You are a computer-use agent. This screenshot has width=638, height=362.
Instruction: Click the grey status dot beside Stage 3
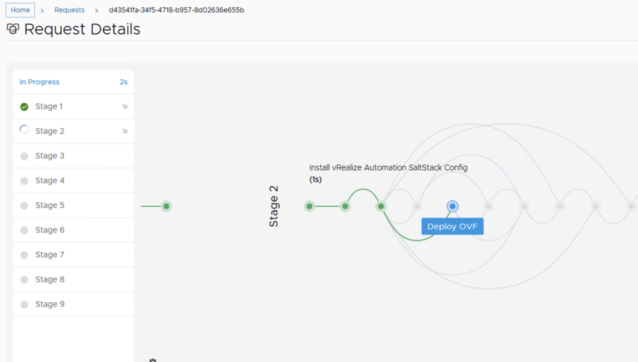24,156
